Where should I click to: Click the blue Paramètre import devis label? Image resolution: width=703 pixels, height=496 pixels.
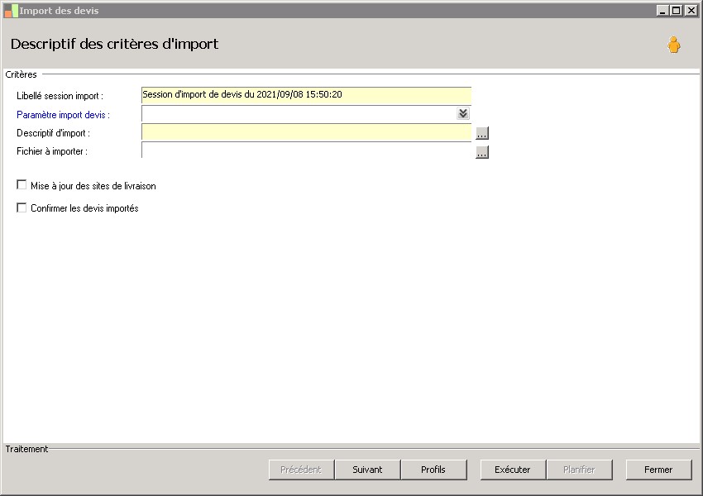pos(63,115)
